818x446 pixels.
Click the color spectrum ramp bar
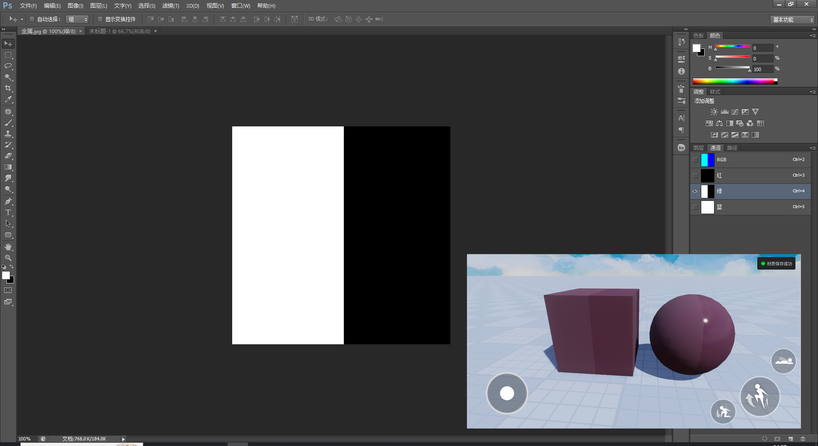pos(735,81)
